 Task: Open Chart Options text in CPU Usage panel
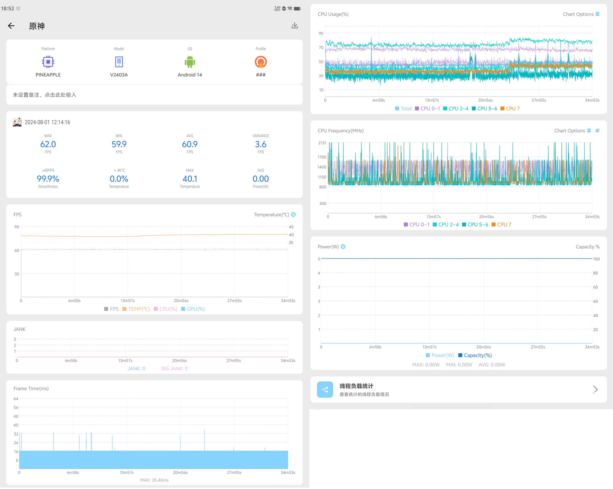click(x=578, y=14)
